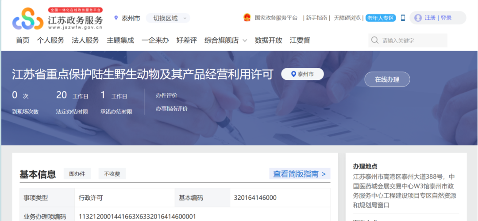Open the 切换区域 dropdown
This screenshot has height=221, width=478.
click(x=168, y=18)
